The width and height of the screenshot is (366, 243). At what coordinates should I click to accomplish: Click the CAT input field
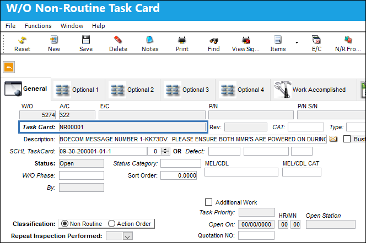point(306,127)
